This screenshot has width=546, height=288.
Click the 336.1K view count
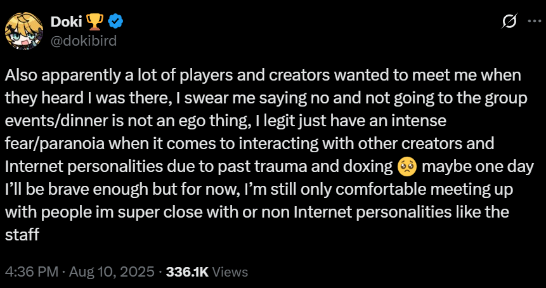tap(187, 272)
